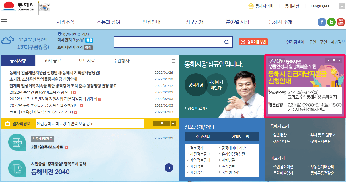Click the 동해관광 link
This screenshot has width=346, height=182.
[292, 6]
